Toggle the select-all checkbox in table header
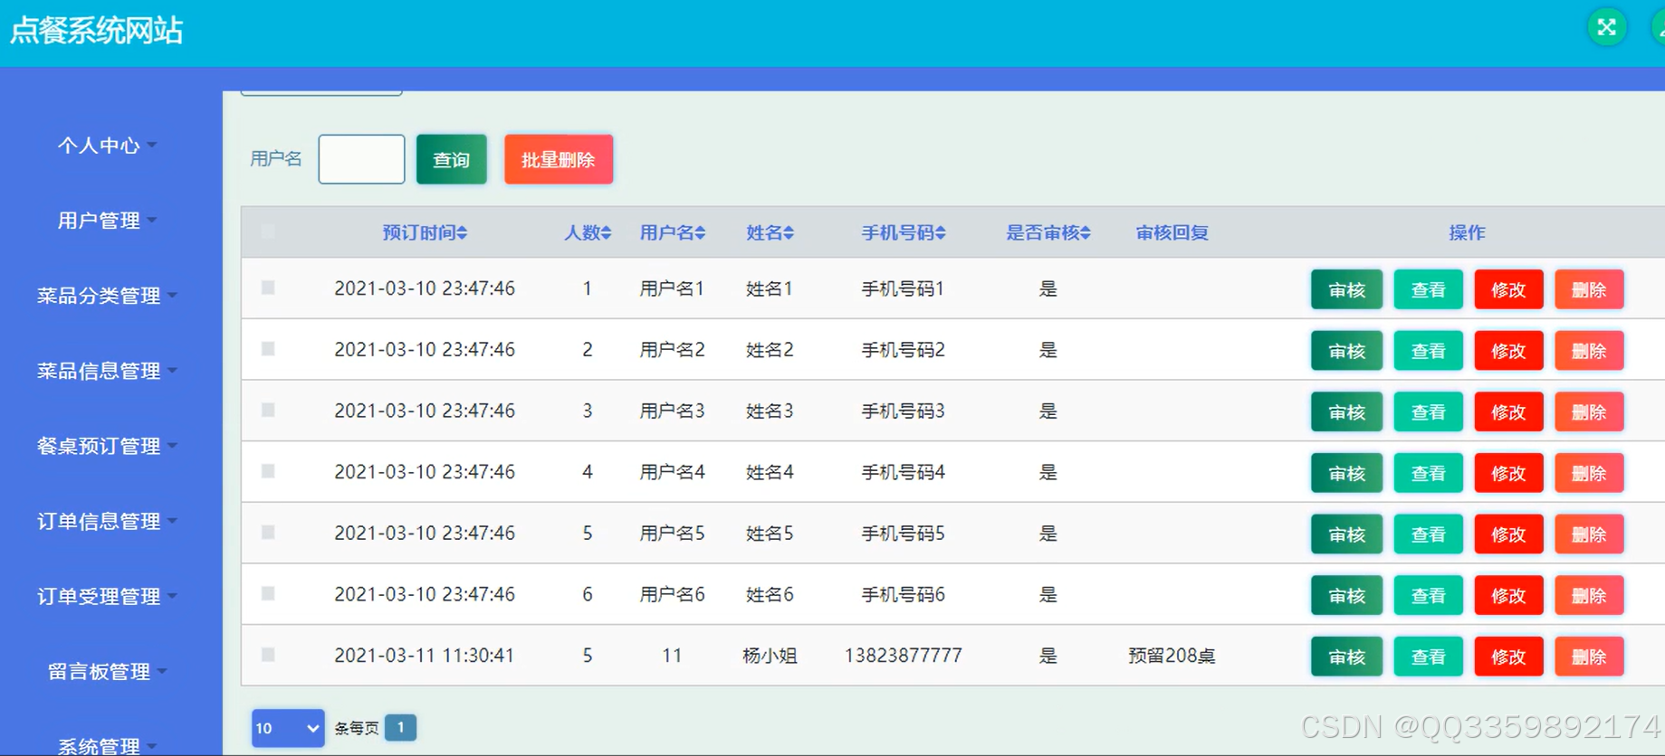The width and height of the screenshot is (1665, 756). tap(268, 232)
